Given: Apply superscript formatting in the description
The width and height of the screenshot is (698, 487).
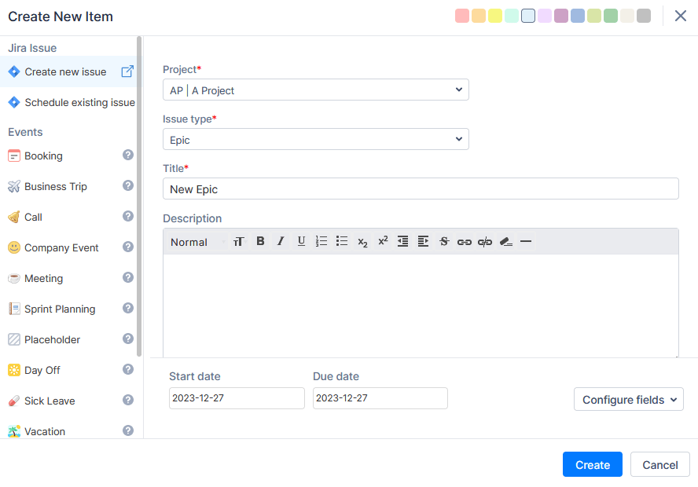Looking at the screenshot, I should click(x=383, y=242).
